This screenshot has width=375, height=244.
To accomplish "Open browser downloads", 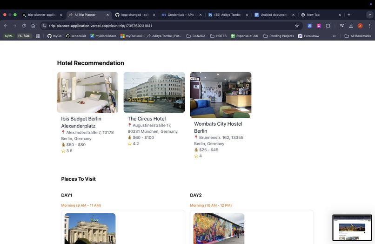I will tap(351, 26).
